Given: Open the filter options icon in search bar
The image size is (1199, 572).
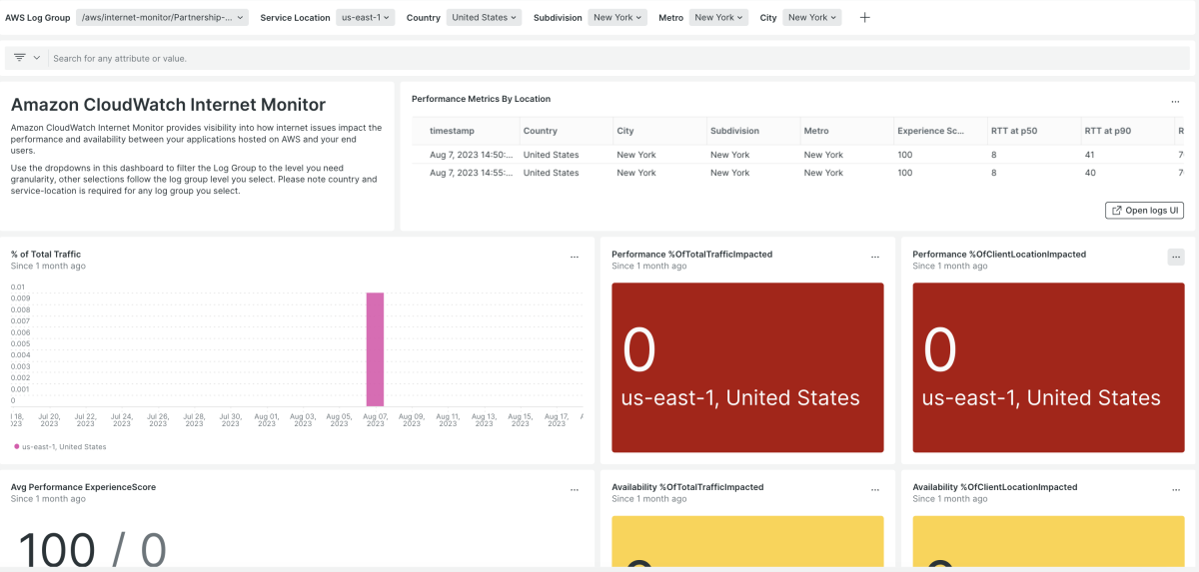Looking at the screenshot, I should (27, 58).
